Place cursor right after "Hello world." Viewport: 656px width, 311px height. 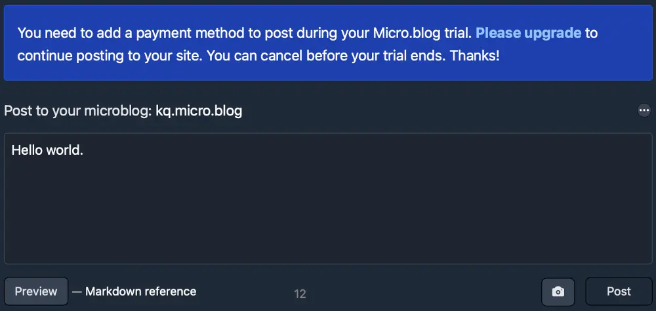click(x=85, y=150)
